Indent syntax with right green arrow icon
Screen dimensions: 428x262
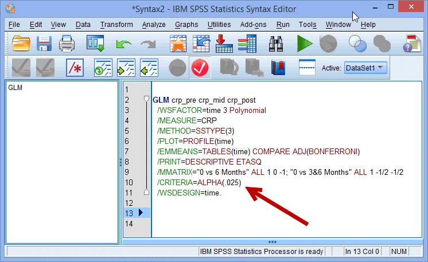(x=126, y=68)
